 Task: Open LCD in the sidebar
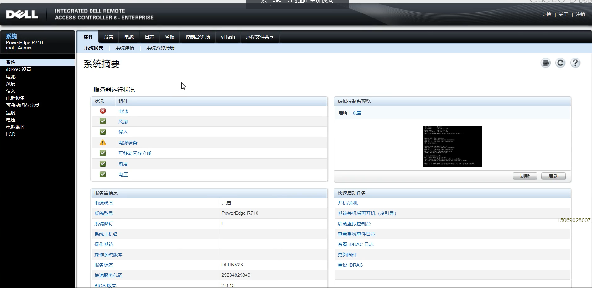click(11, 134)
